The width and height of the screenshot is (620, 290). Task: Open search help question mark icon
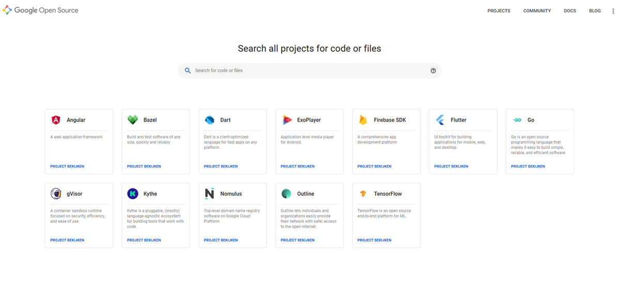click(433, 71)
